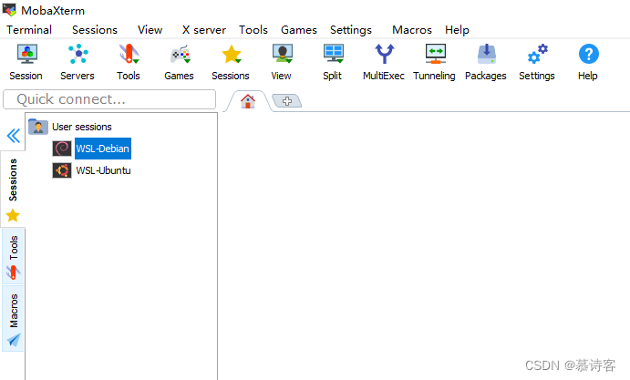Viewport: 630px width, 380px height.
Task: Open a new Session from the toolbar
Action: pos(26,62)
